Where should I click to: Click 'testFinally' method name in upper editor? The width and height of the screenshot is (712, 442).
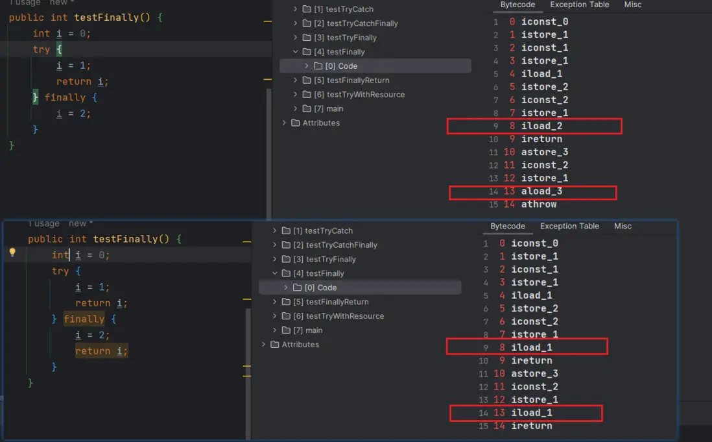click(107, 18)
